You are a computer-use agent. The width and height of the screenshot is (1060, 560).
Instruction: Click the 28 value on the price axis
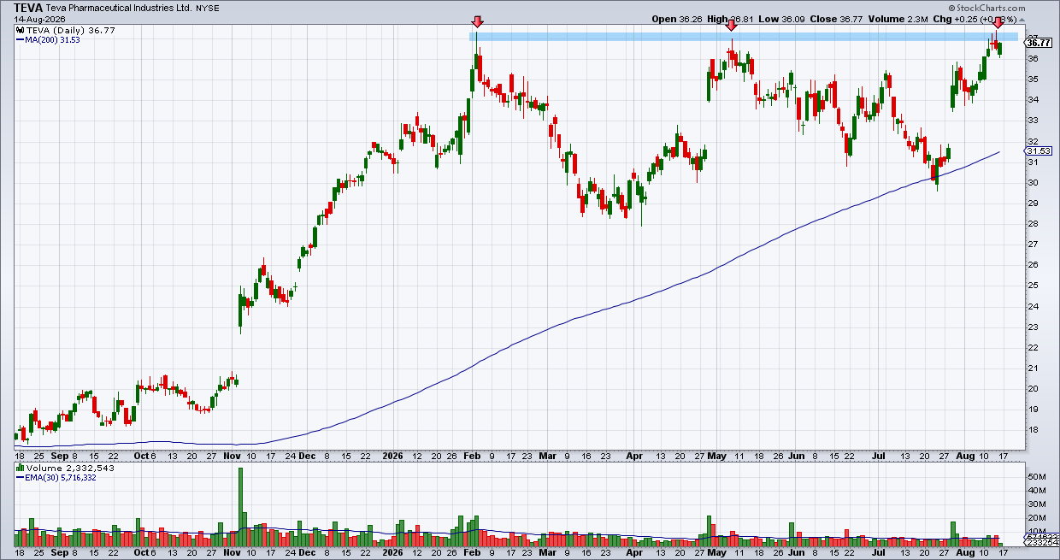[x=1033, y=224]
